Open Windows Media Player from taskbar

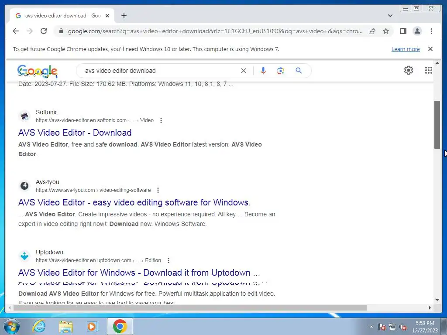coord(92,326)
